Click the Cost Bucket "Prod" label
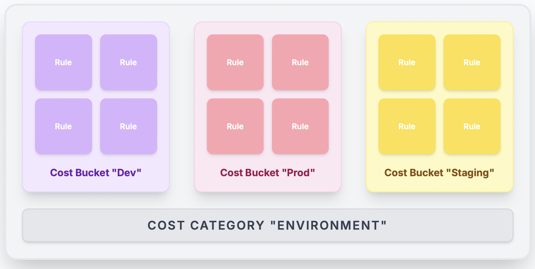Image resolution: width=535 pixels, height=269 pixels. tap(267, 173)
